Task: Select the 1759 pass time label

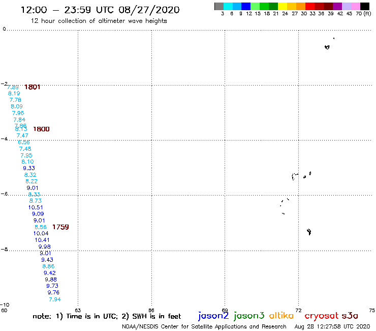Action: (x=60, y=227)
